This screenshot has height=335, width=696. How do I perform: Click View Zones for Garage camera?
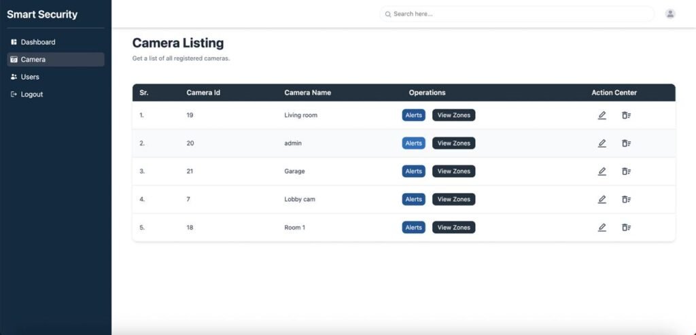(453, 171)
